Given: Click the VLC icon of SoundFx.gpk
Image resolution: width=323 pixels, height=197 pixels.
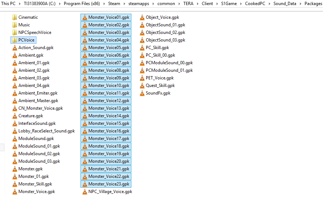Looking at the screenshot, I should pyautogui.click(x=142, y=93).
